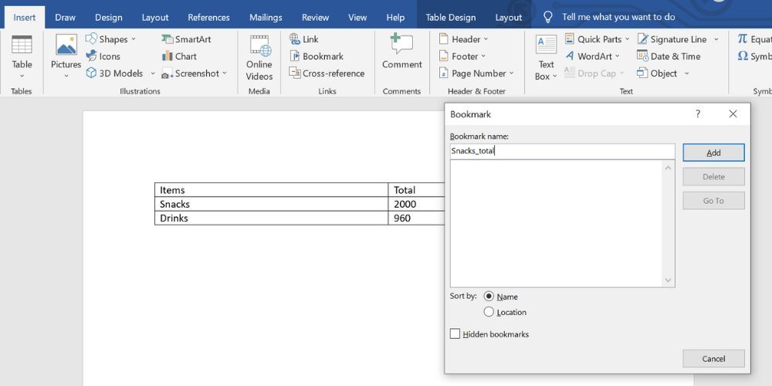Click the Bookmark name text field
The width and height of the screenshot is (772, 386).
pyautogui.click(x=562, y=151)
